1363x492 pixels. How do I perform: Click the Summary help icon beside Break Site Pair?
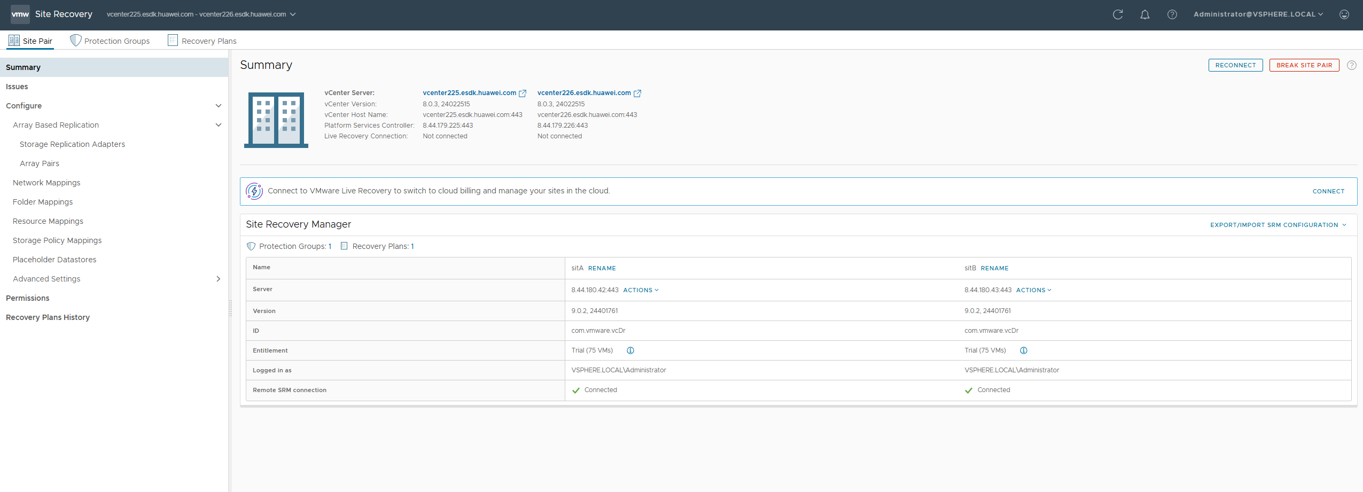click(1352, 65)
